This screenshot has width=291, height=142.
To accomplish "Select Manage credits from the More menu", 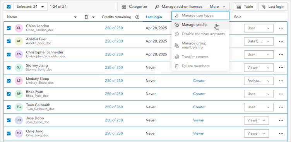I will tap(200, 25).
